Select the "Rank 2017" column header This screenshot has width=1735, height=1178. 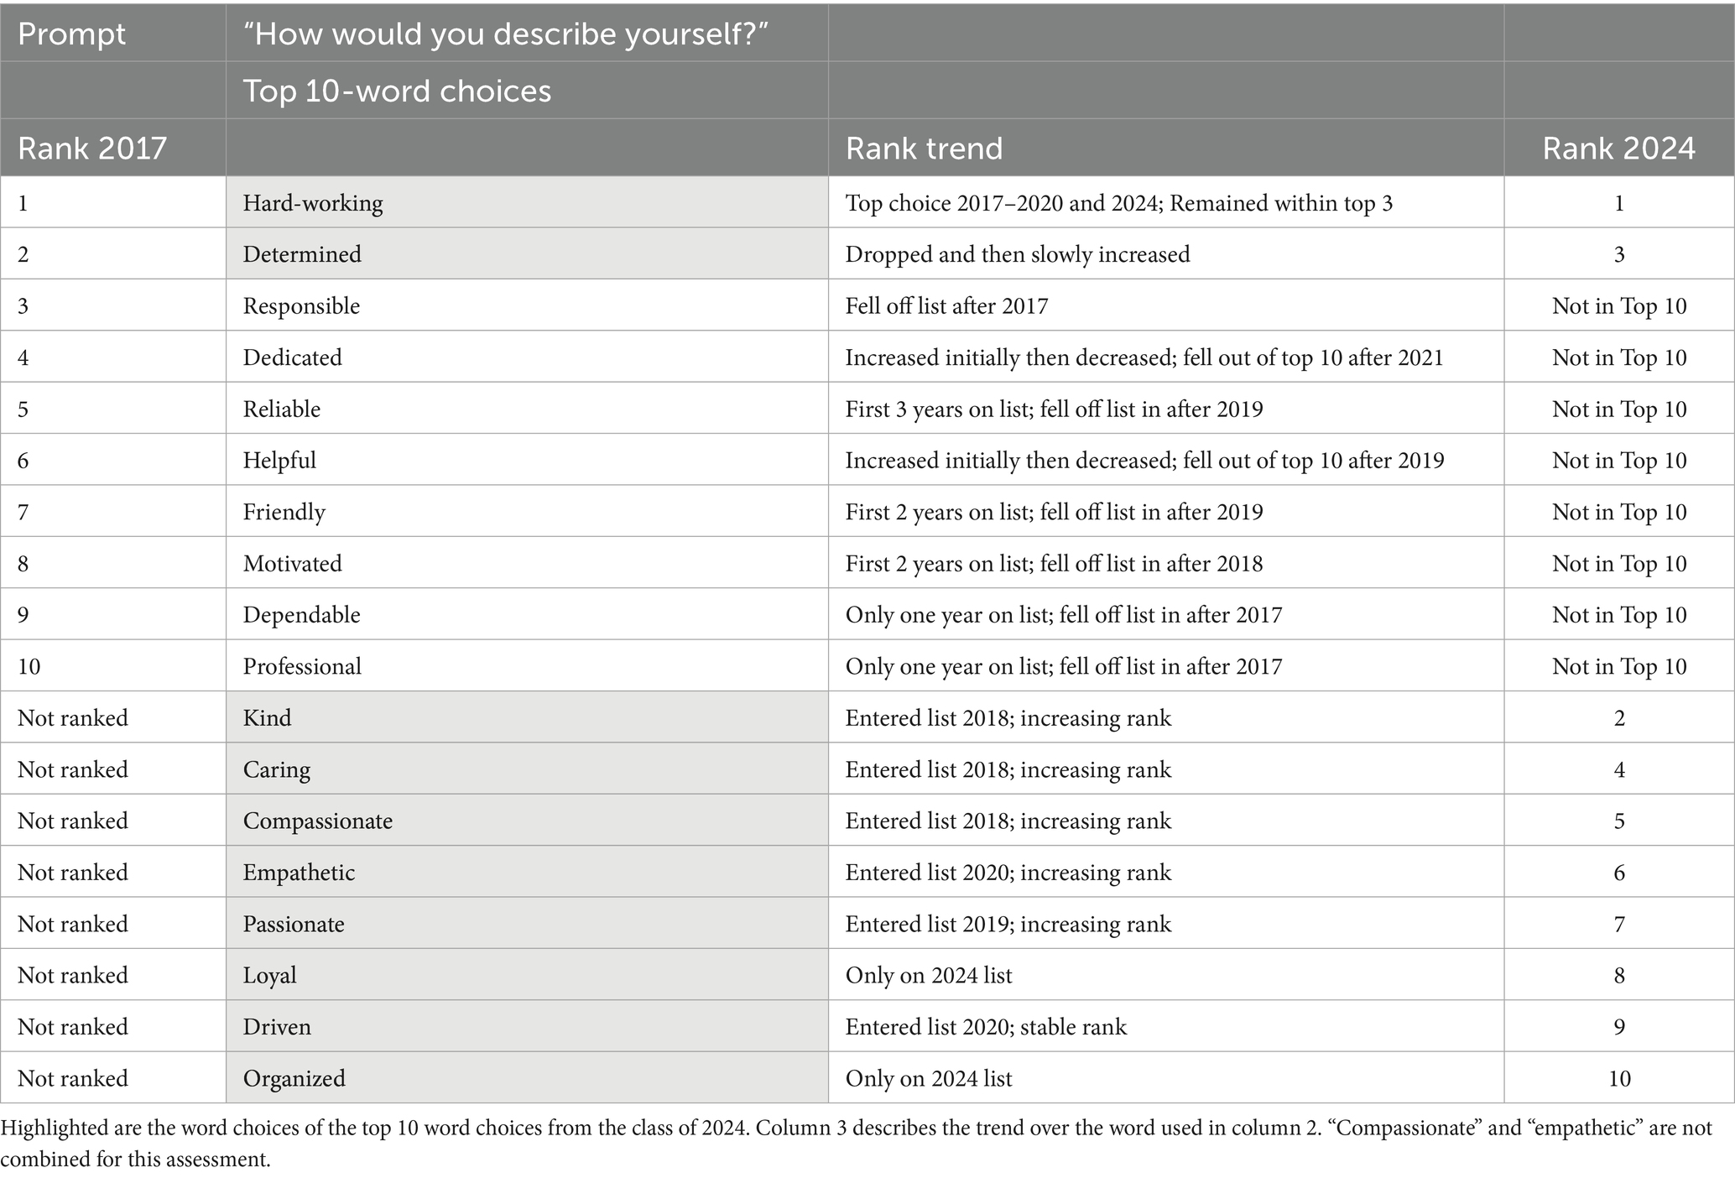(91, 148)
